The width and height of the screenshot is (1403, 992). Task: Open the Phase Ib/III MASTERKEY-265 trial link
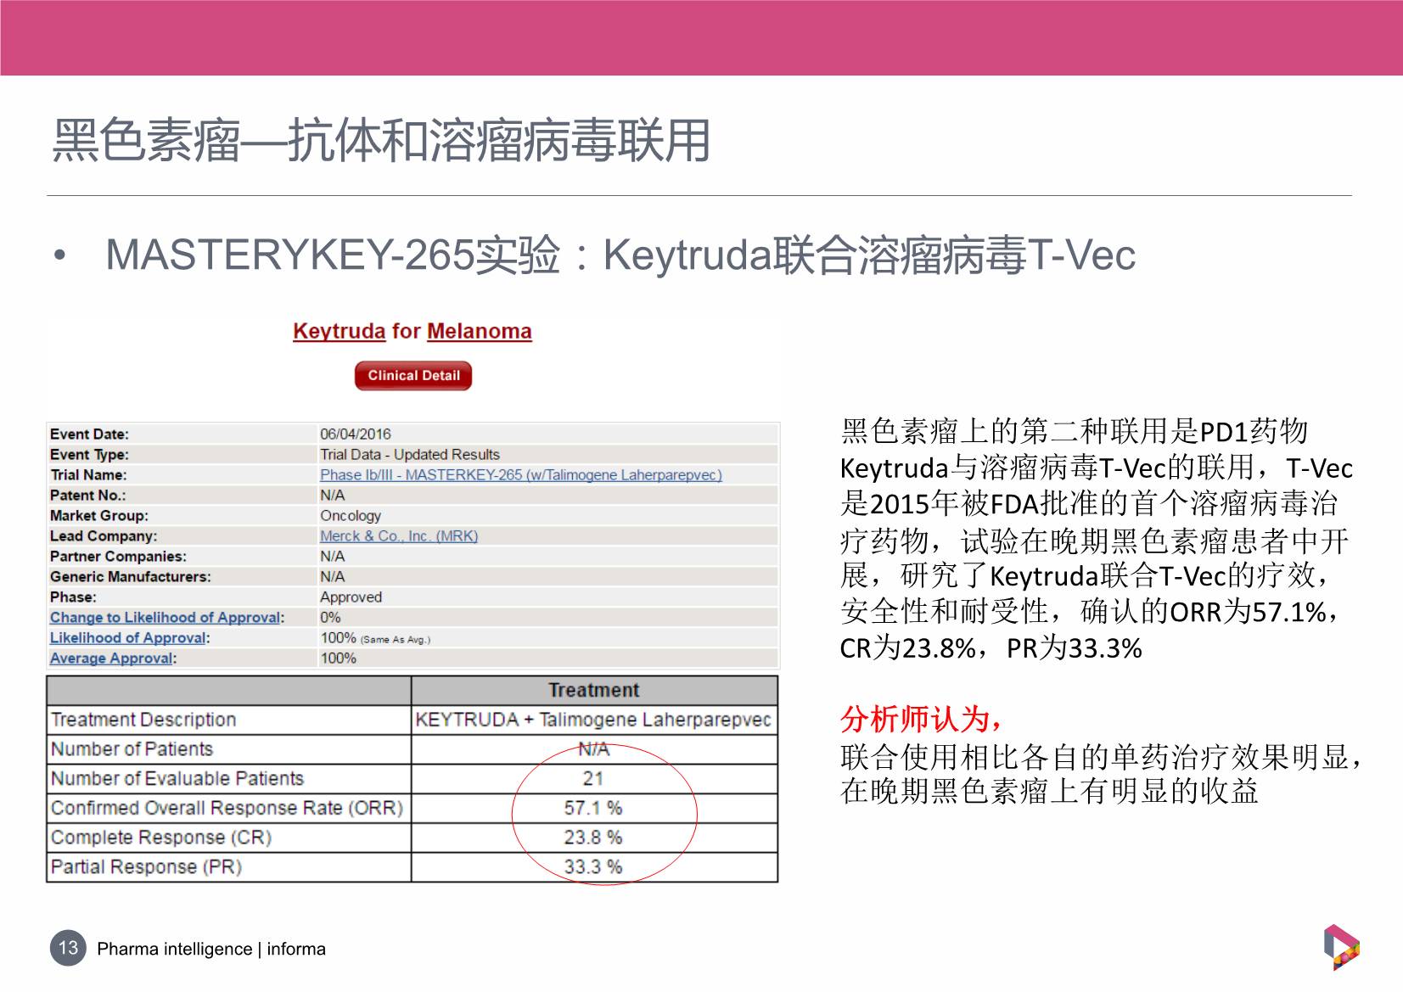(521, 475)
